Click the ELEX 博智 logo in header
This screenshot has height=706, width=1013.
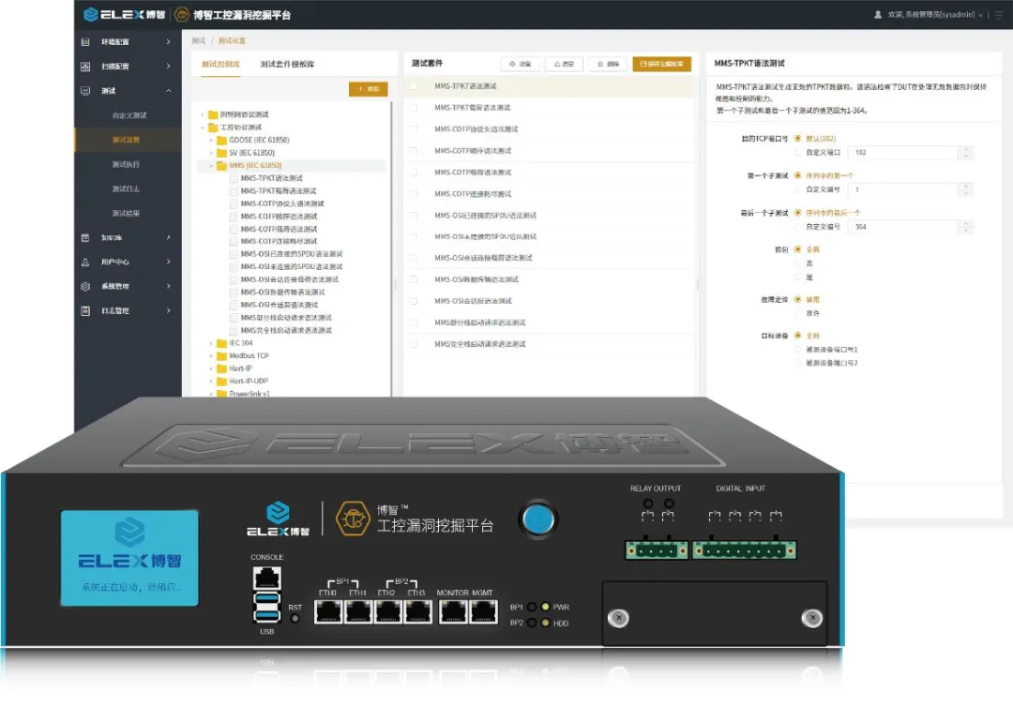click(124, 14)
